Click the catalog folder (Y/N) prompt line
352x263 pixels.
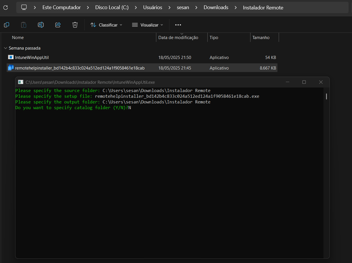coord(73,108)
